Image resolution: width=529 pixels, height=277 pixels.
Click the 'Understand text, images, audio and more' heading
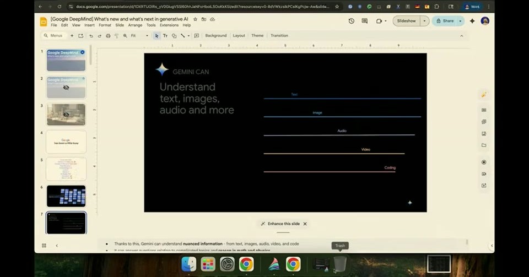[197, 99]
